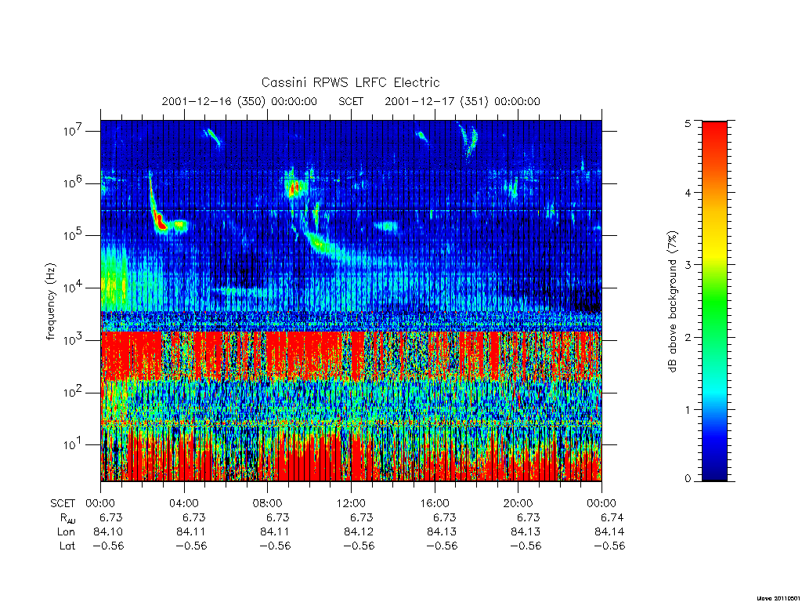Click the 16:00 time tick label
This screenshot has height=602, width=802.
point(435,503)
